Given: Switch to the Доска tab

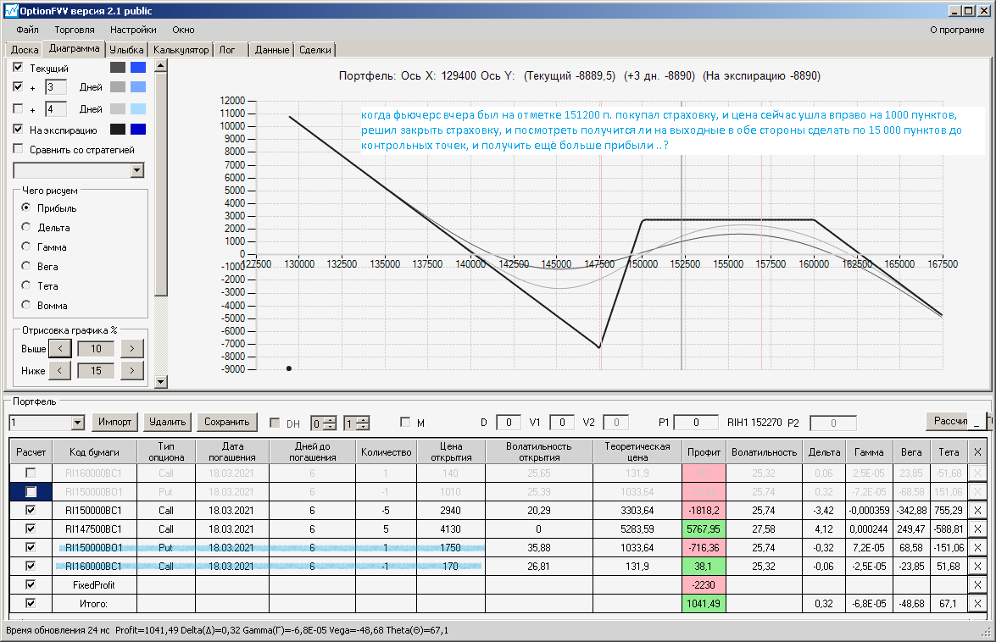Looking at the screenshot, I should [25, 49].
